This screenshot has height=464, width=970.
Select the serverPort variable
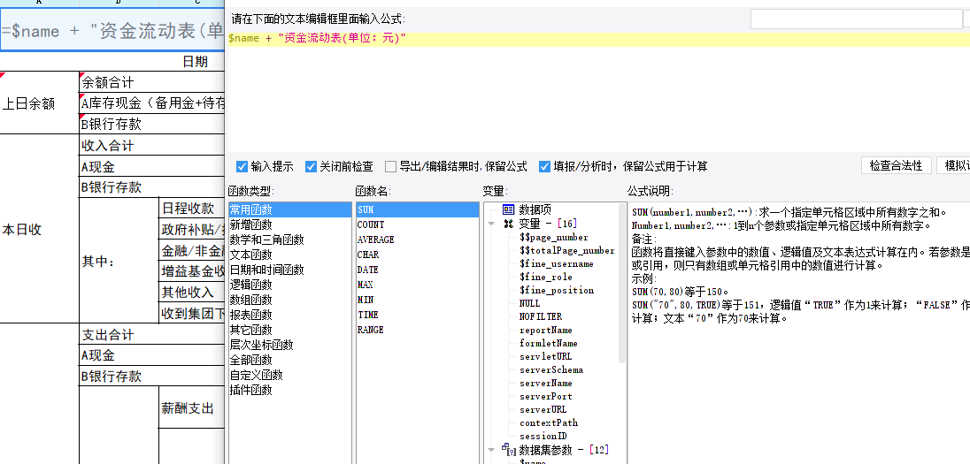[x=545, y=397]
